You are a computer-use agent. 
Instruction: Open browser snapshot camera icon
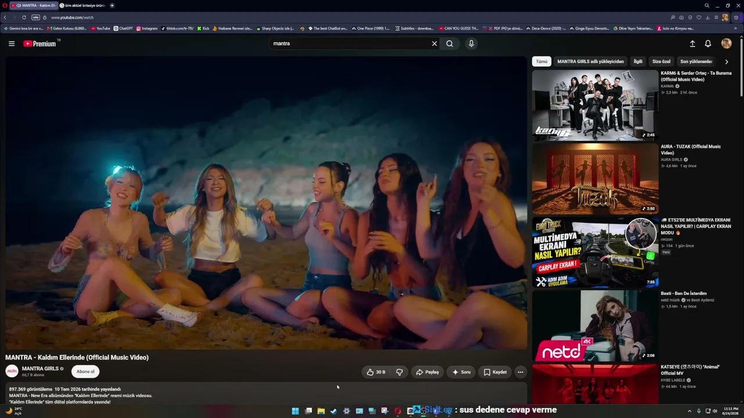pyautogui.click(x=681, y=17)
